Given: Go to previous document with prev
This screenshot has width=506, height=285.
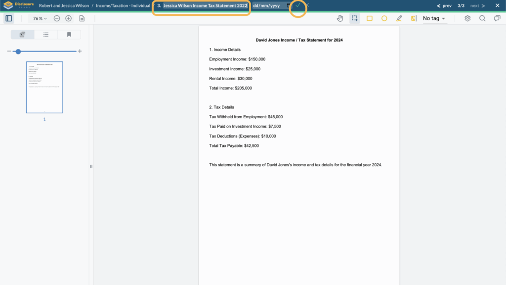Looking at the screenshot, I should coord(444,5).
